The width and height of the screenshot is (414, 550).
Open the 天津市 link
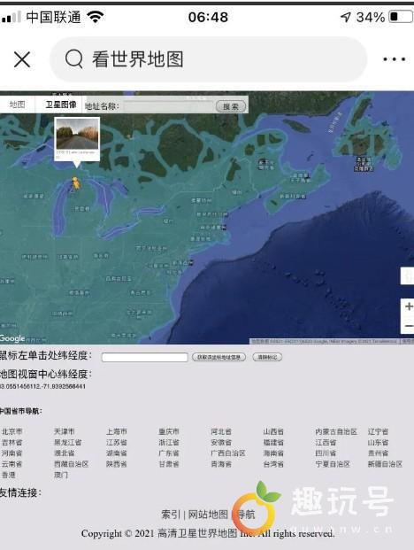[x=64, y=431]
